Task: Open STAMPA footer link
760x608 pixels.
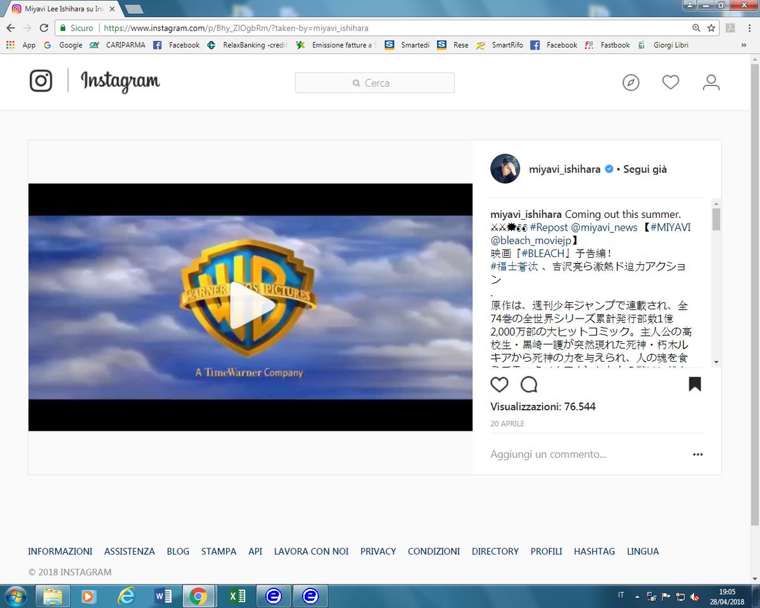Action: 219,552
